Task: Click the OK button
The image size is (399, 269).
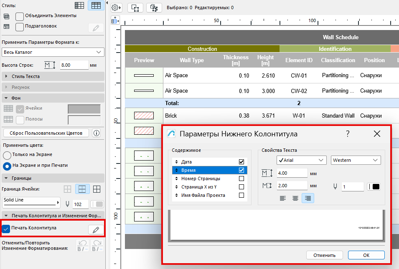Action: [366, 255]
